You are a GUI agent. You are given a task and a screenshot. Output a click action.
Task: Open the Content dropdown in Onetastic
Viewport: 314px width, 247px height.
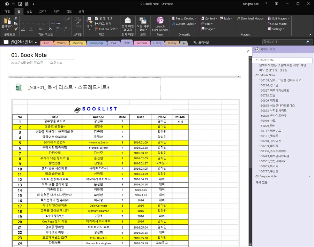coord(209,18)
